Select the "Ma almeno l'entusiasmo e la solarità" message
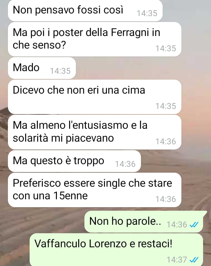This screenshot has height=266, width=211. tap(95, 132)
